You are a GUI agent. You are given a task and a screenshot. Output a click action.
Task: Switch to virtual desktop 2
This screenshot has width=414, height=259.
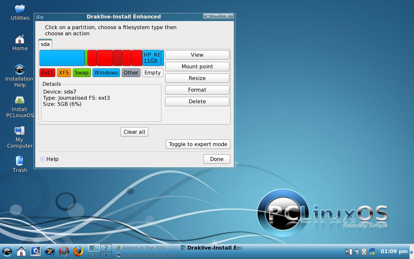coord(106,248)
